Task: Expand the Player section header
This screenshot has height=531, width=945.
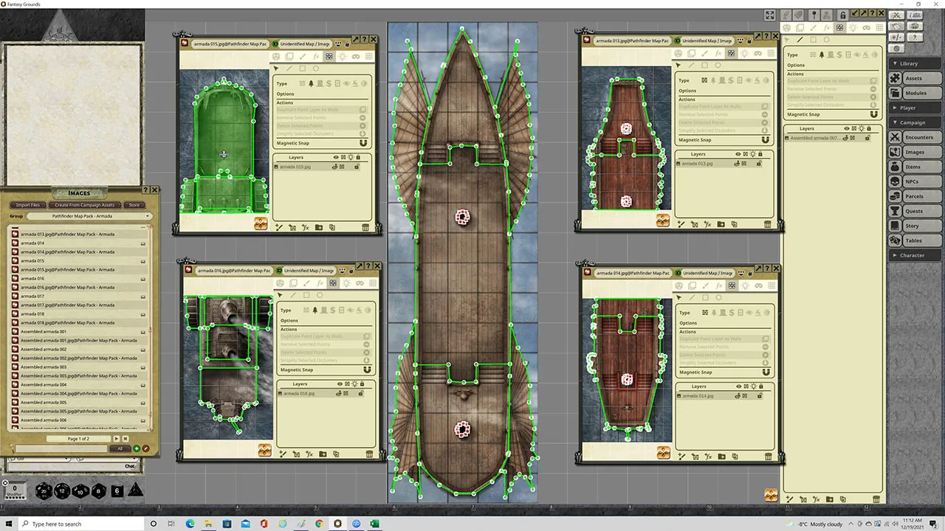Action: 916,108
